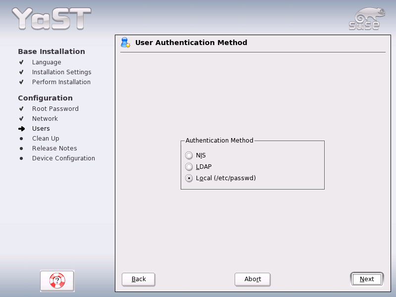Click the checkmark icon next to Language
Screen dimensions: 396x297
coord(22,62)
